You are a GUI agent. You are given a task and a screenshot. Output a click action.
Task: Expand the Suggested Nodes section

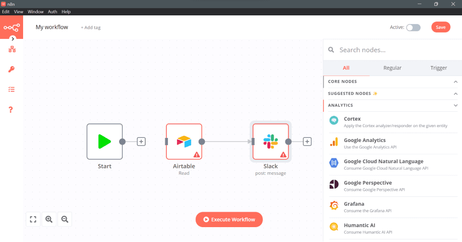(x=393, y=94)
